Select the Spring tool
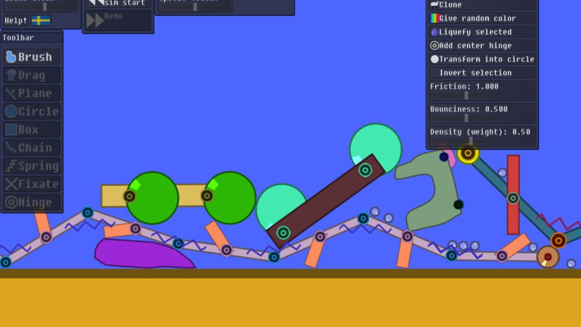 32,166
